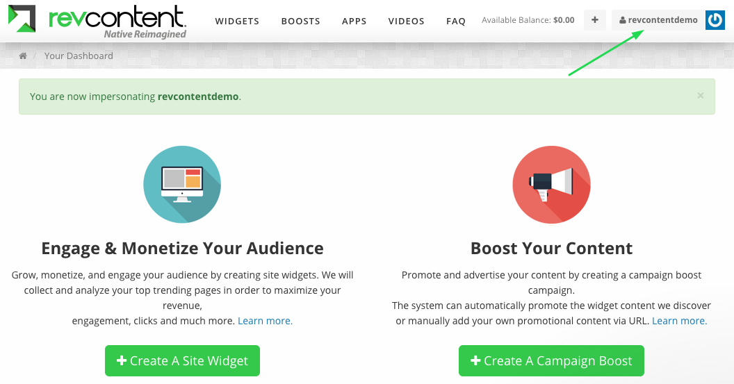Click the Revcontent logo
Screen dimensions: 734x384
pyautogui.click(x=97, y=22)
